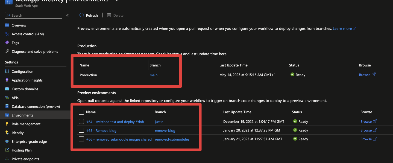This screenshot has width=393, height=163.
Task: Click the Status header in Preview environments table
Action: pyautogui.click(x=297, y=112)
